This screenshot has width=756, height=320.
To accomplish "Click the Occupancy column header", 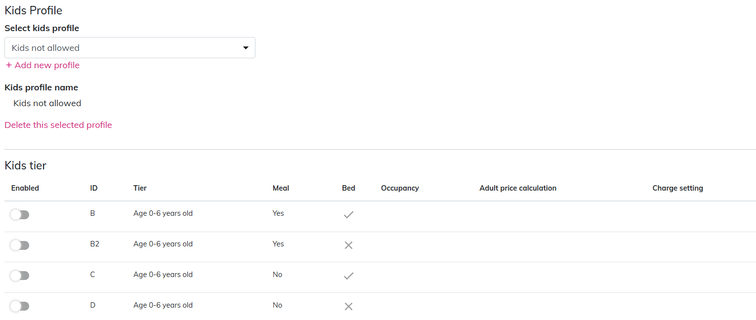I will pos(400,188).
